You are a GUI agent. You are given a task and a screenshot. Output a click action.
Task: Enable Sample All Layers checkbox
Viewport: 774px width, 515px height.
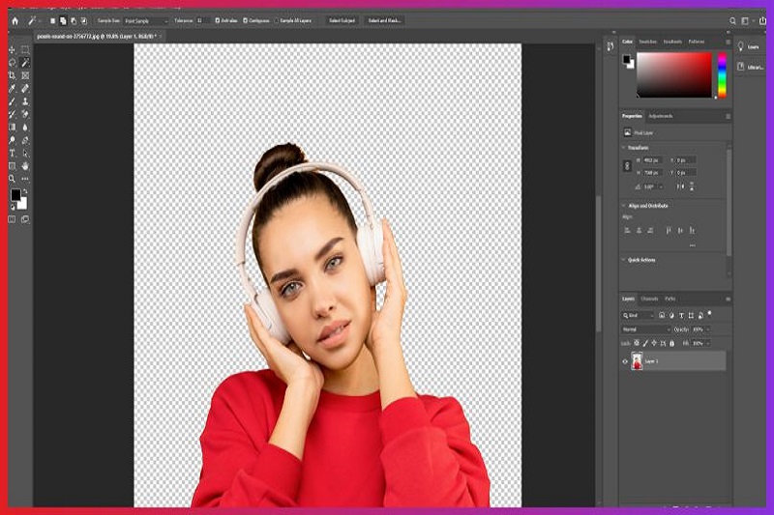tap(277, 20)
